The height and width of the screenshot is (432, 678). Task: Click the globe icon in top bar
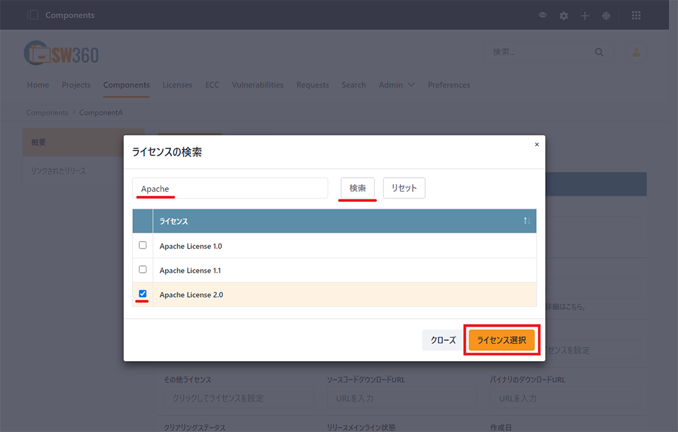click(x=606, y=15)
